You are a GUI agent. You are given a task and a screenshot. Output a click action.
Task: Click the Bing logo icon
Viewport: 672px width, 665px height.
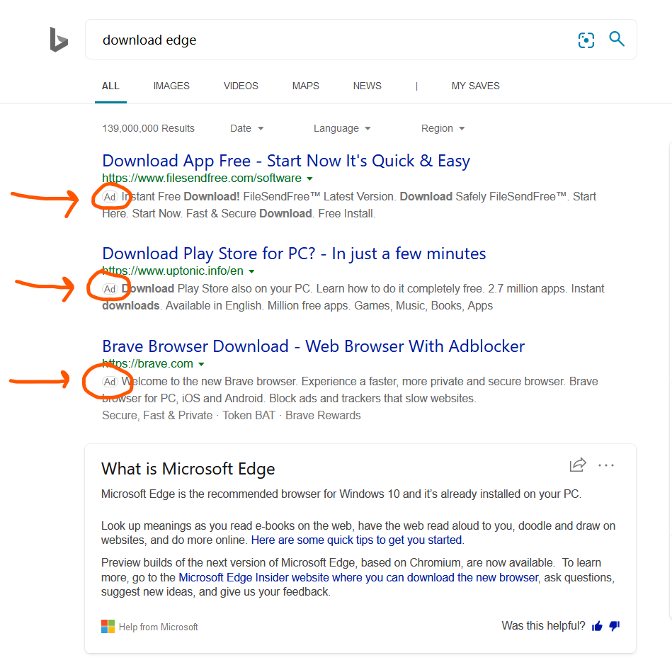pos(59,40)
